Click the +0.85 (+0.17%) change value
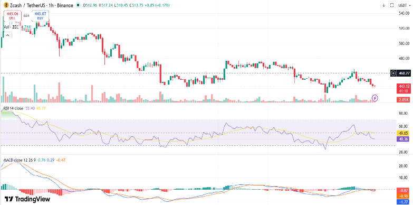 (x=158, y=5)
